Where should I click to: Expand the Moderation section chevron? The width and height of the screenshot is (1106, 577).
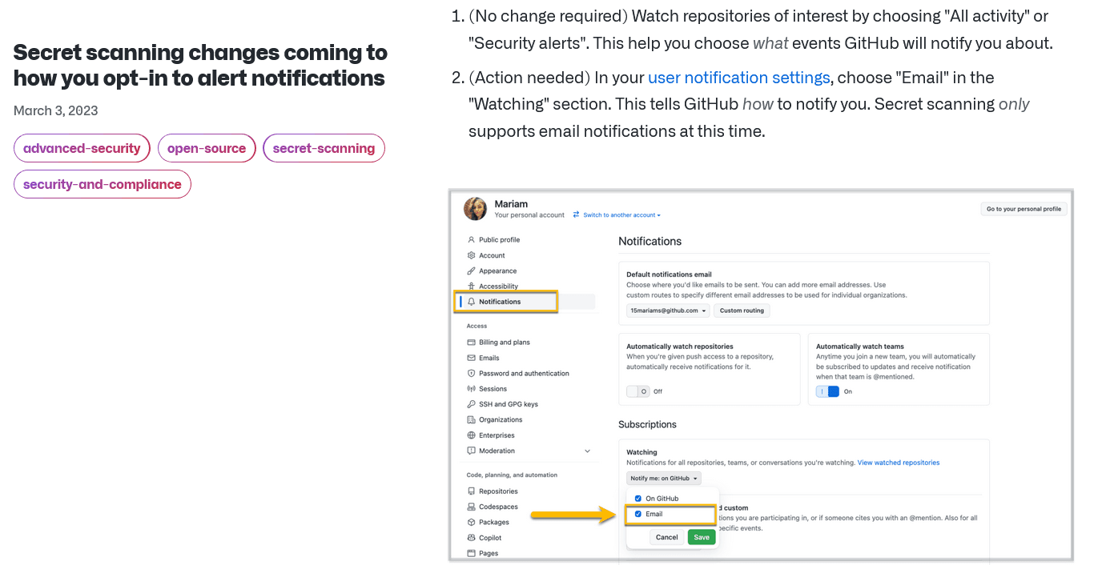587,451
